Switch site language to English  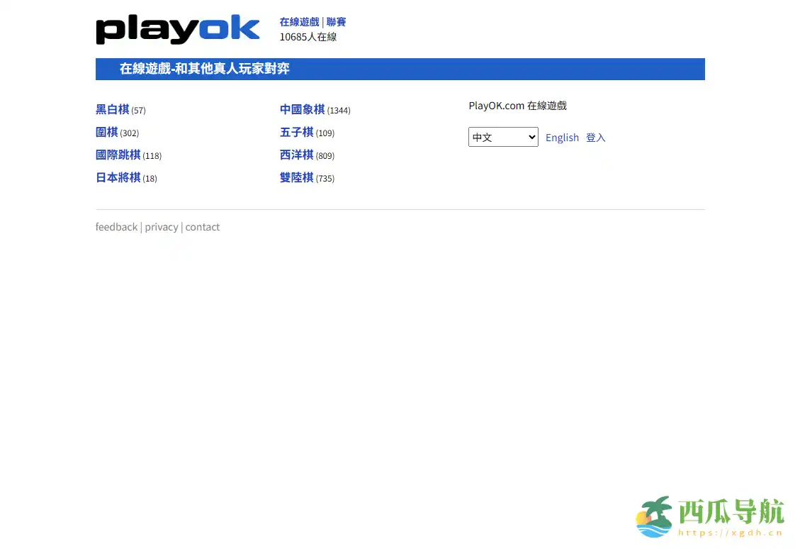point(562,138)
